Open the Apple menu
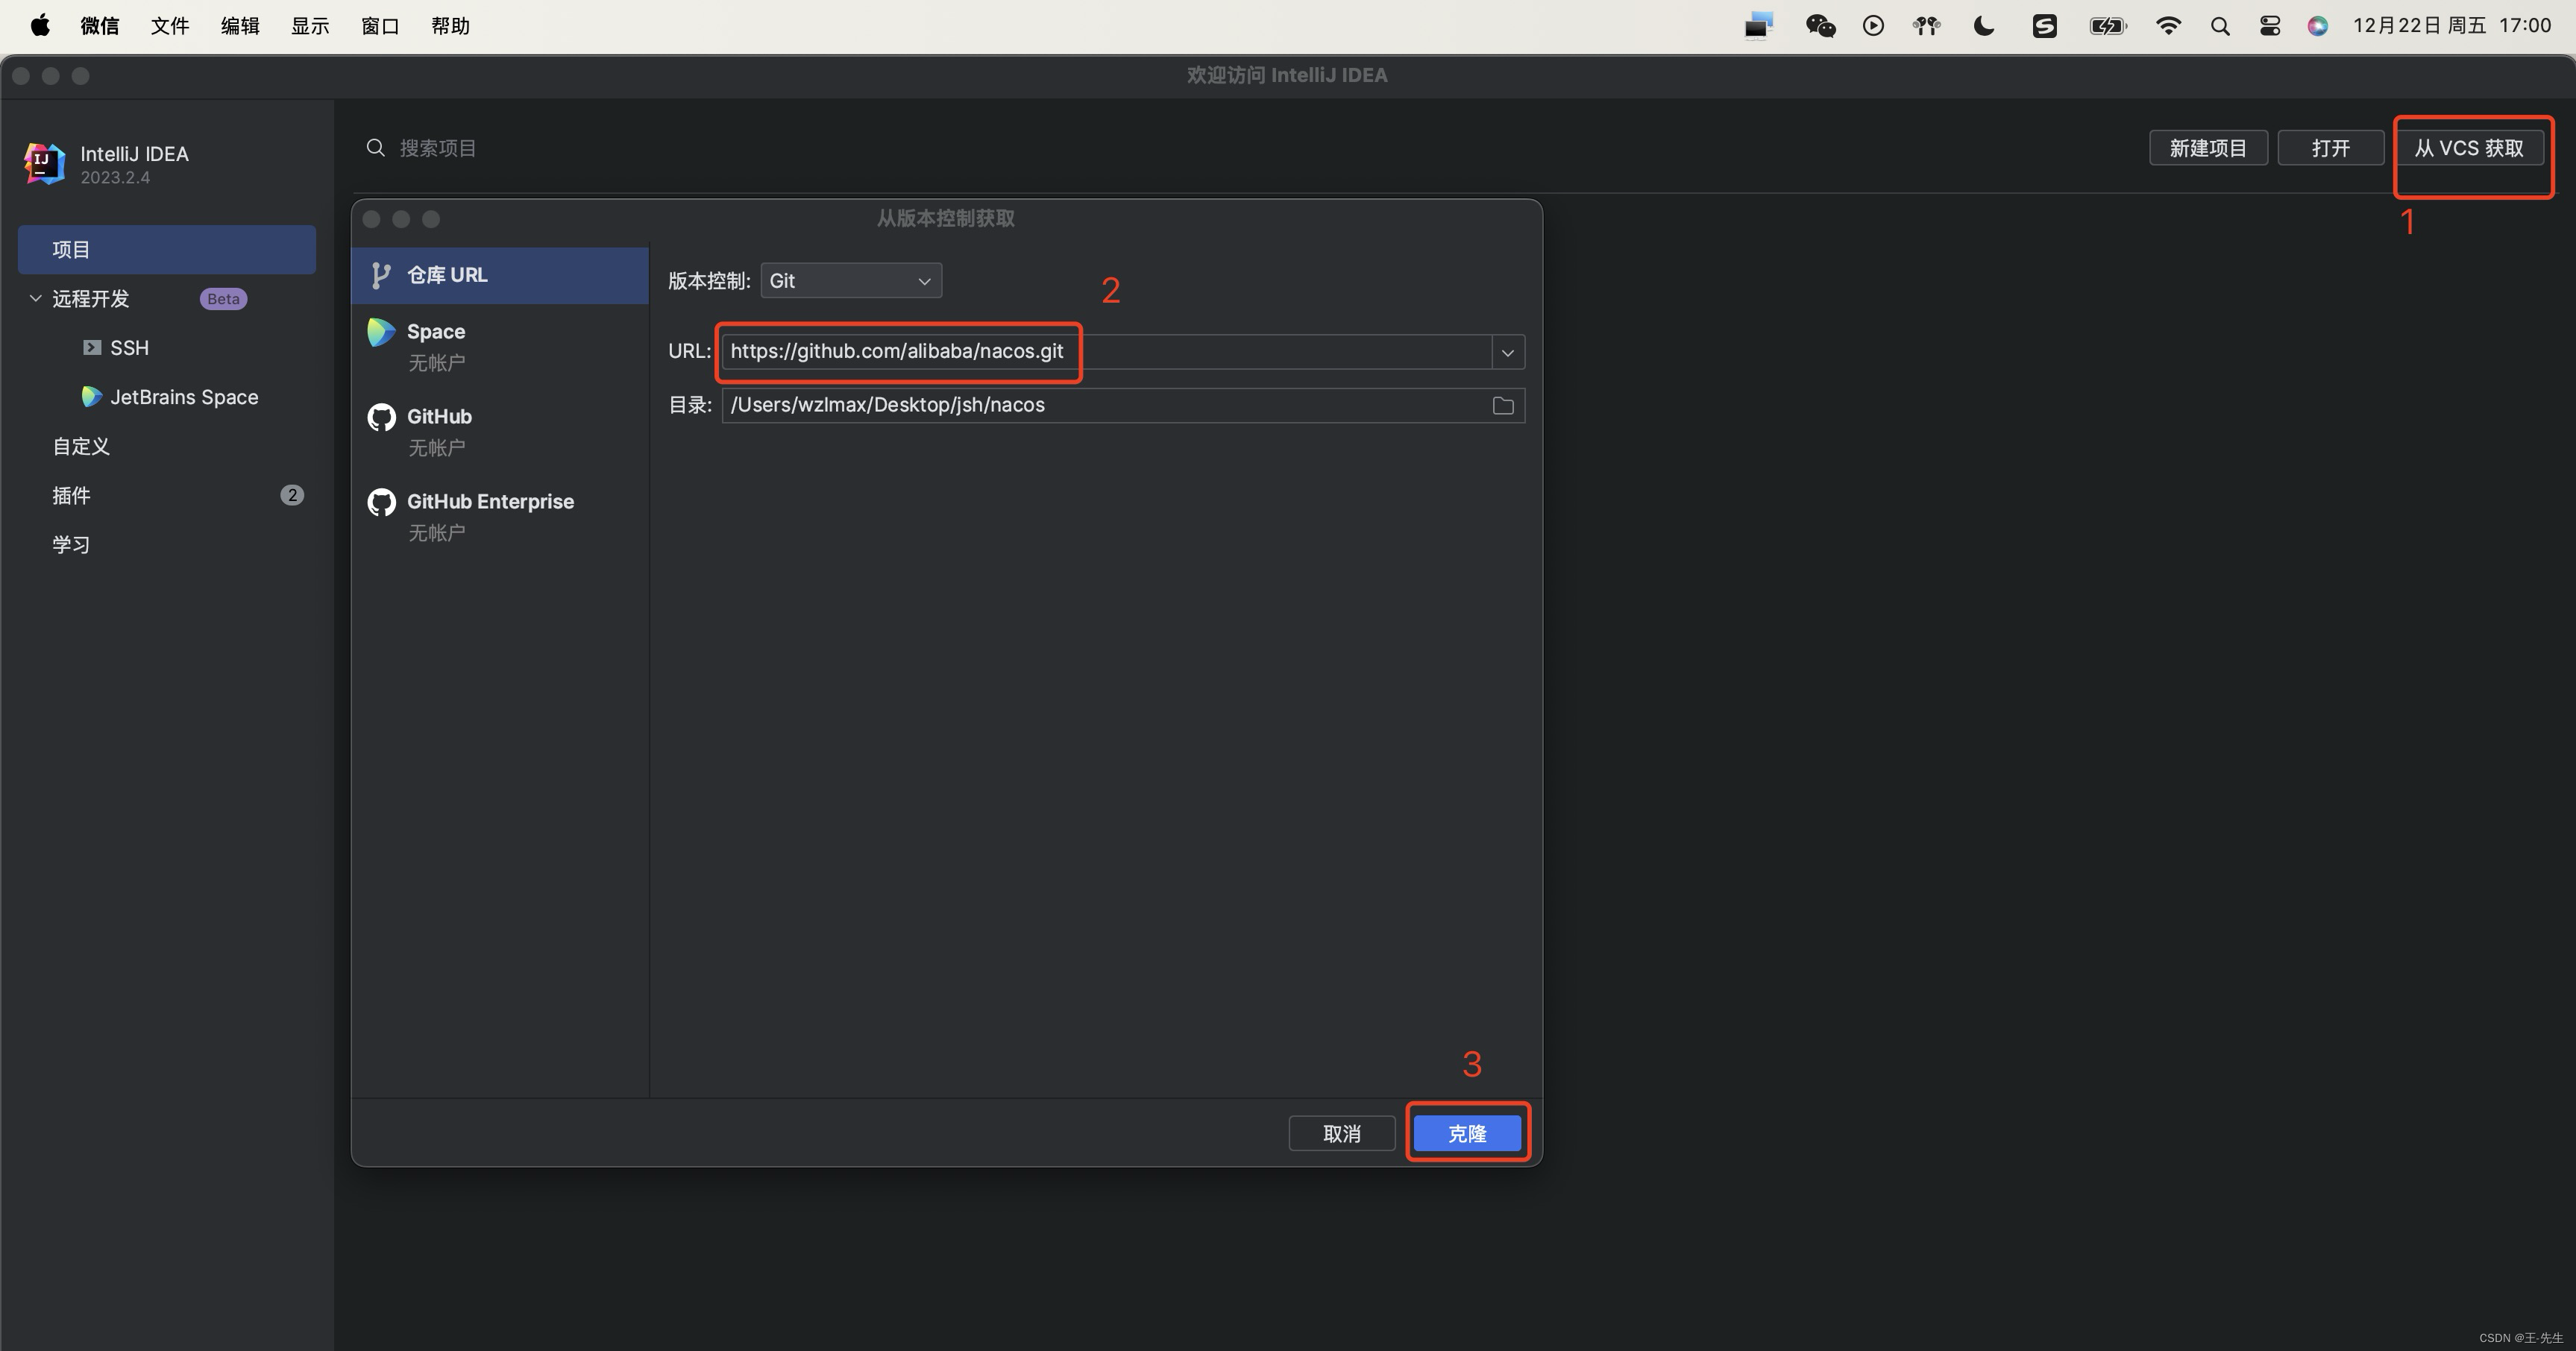 coord(40,26)
